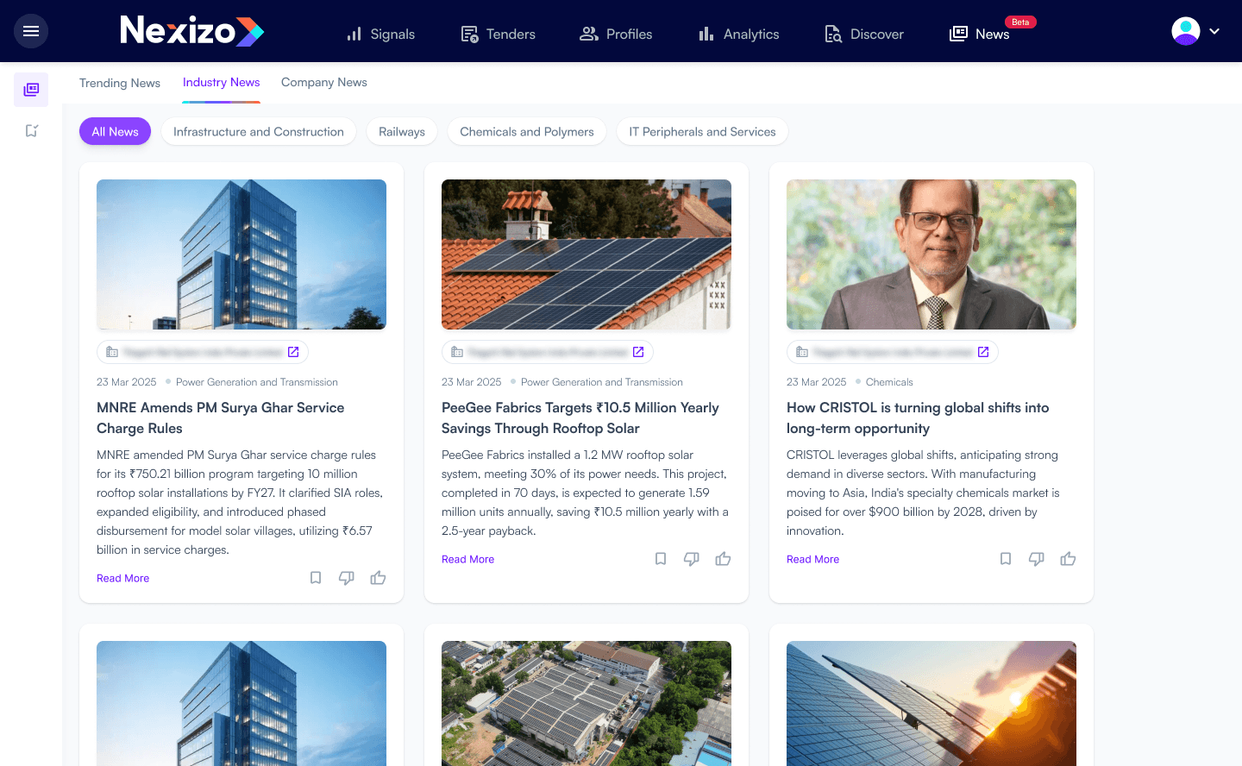The image size is (1242, 766).
Task: Click the Nexizo logo
Action: click(191, 31)
